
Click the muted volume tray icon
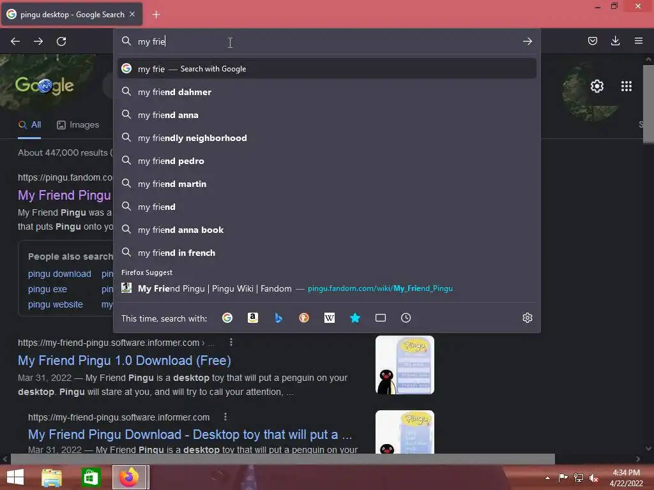(593, 478)
